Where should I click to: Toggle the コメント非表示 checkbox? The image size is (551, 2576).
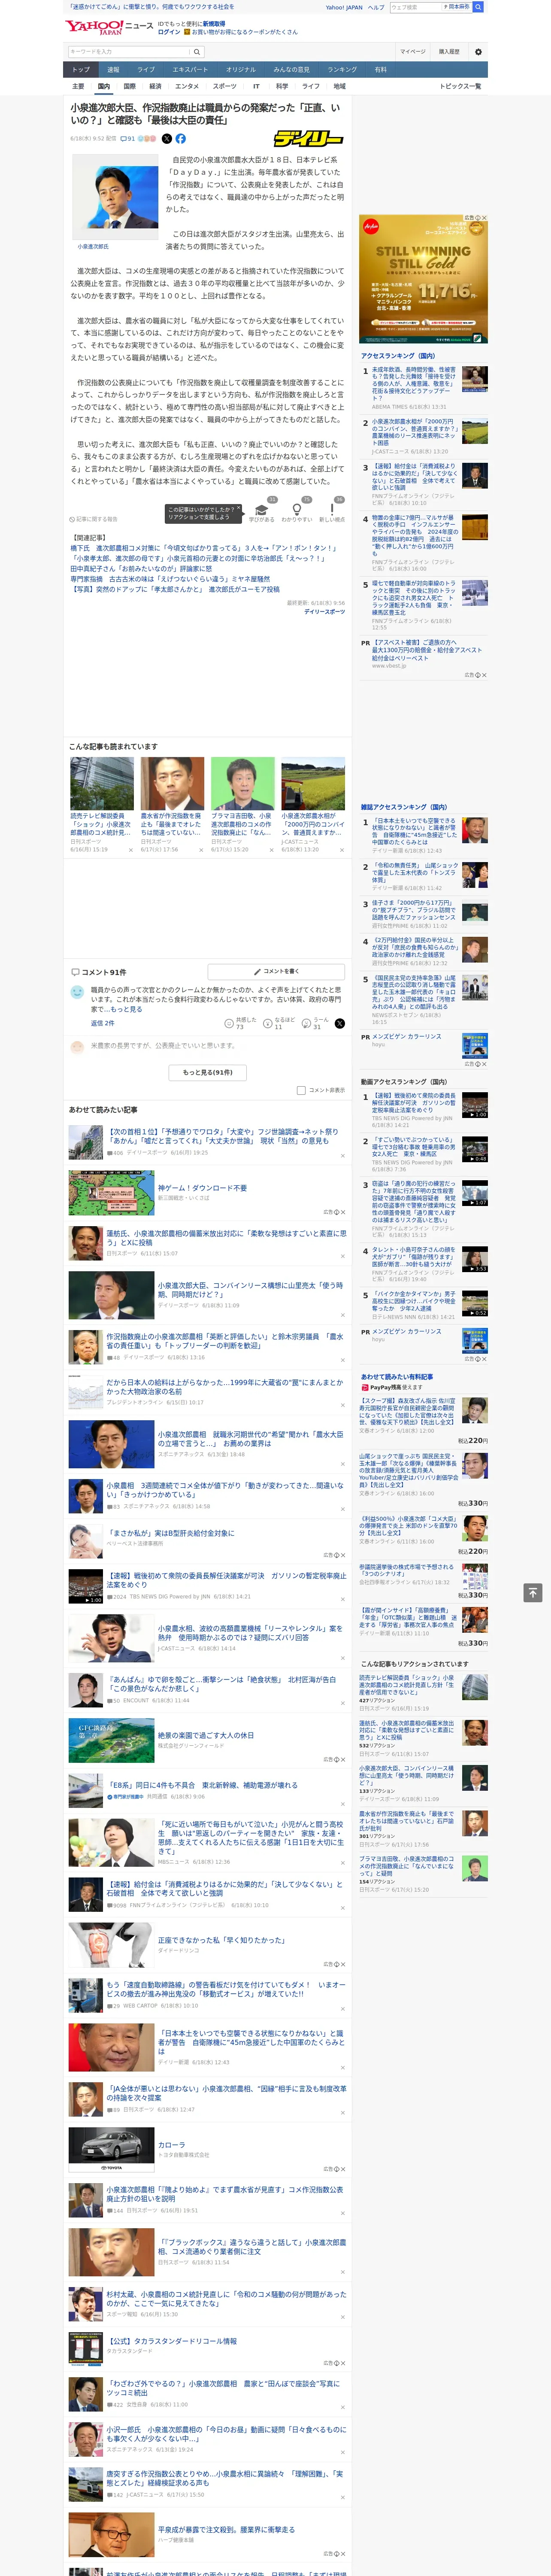(301, 1090)
